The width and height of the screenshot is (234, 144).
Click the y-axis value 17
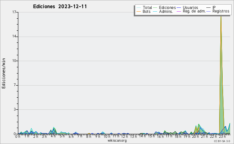click(x=14, y=12)
